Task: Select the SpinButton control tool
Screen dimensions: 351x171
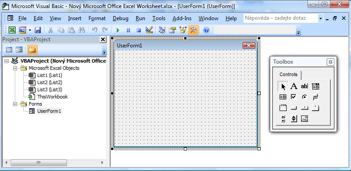Action: click(x=293, y=119)
